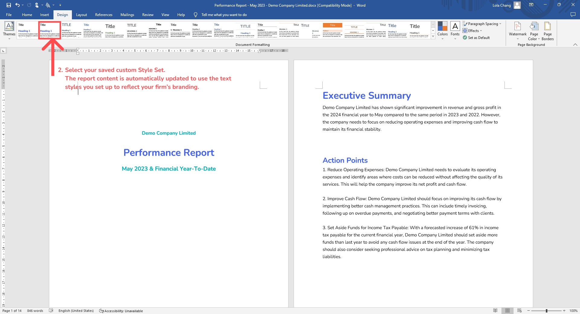The image size is (580, 314).
Task: Expand the Paragraph Spacing dropdown
Action: click(x=482, y=24)
